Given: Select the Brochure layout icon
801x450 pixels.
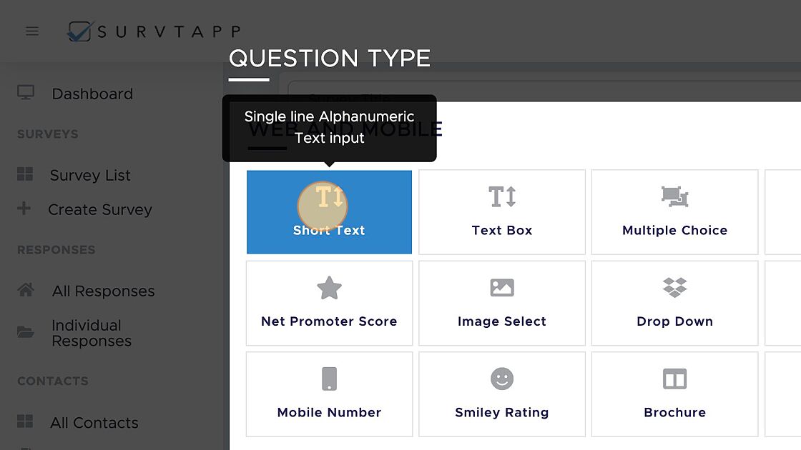Looking at the screenshot, I should 674,379.
